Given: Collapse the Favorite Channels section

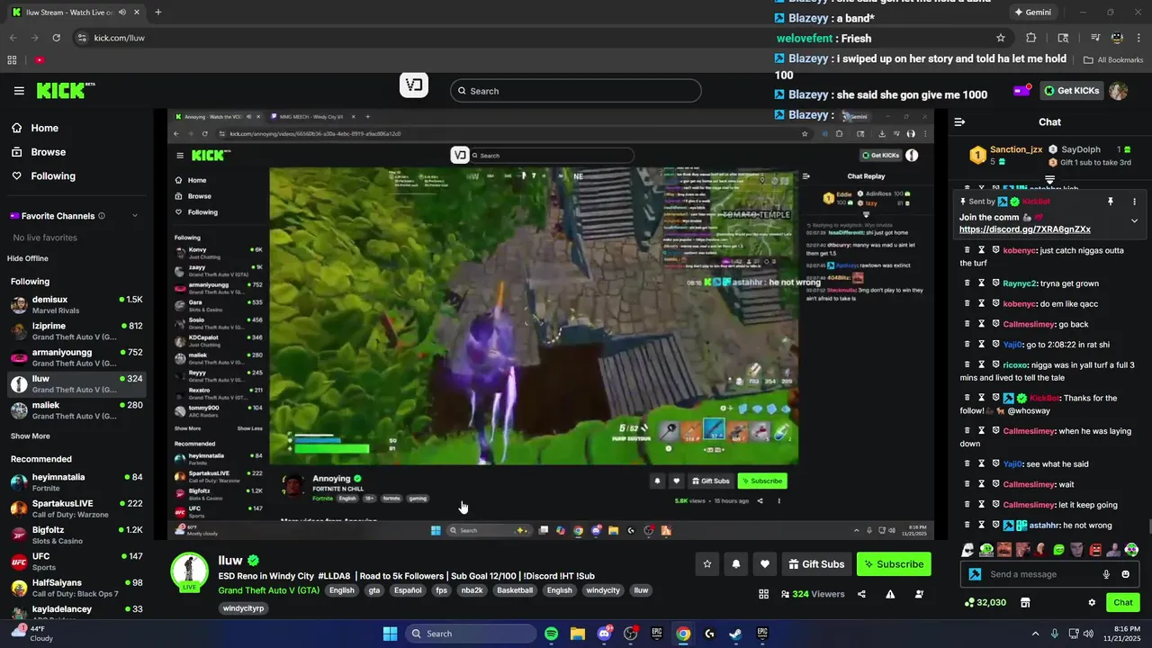Looking at the screenshot, I should [x=135, y=216].
